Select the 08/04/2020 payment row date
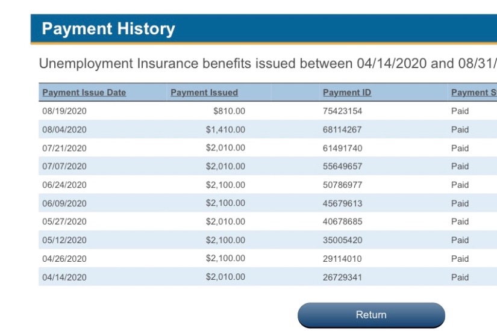Screen dimensions: 497x331 (64, 129)
